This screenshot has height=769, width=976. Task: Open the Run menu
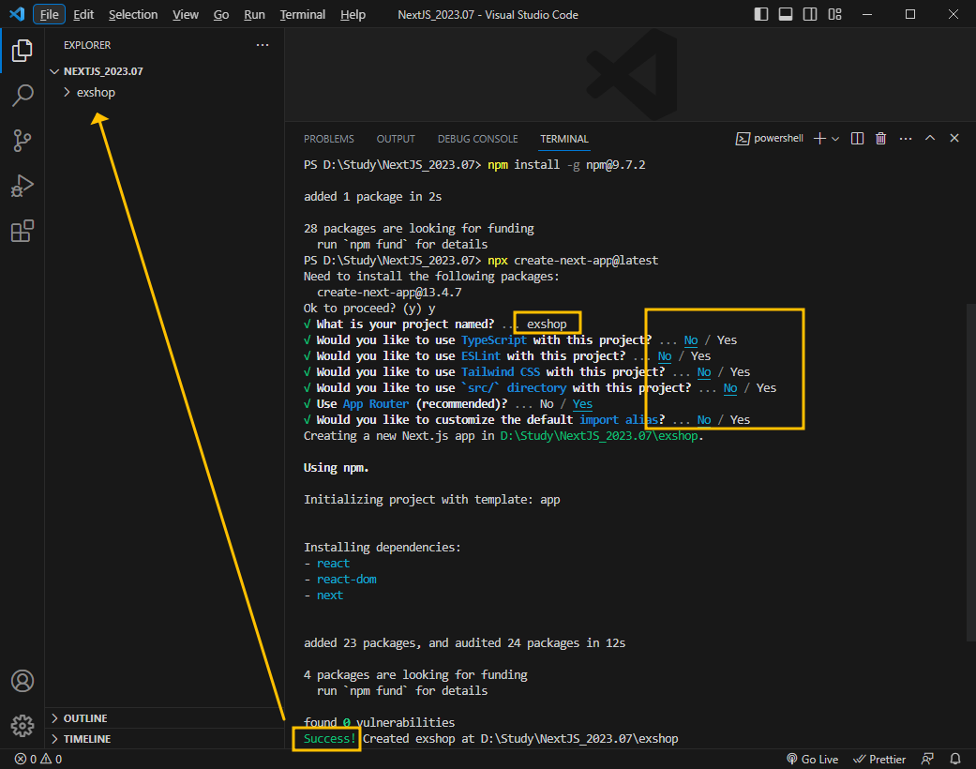coord(254,14)
